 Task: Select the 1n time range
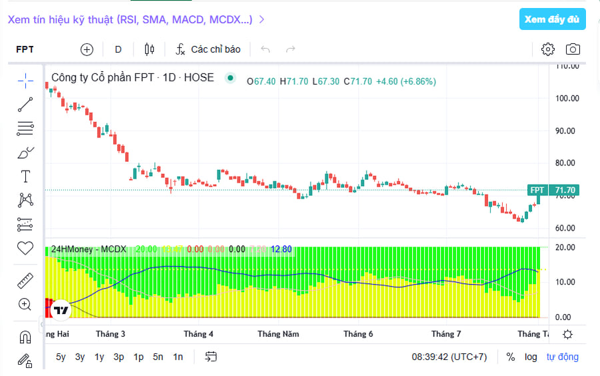177,357
